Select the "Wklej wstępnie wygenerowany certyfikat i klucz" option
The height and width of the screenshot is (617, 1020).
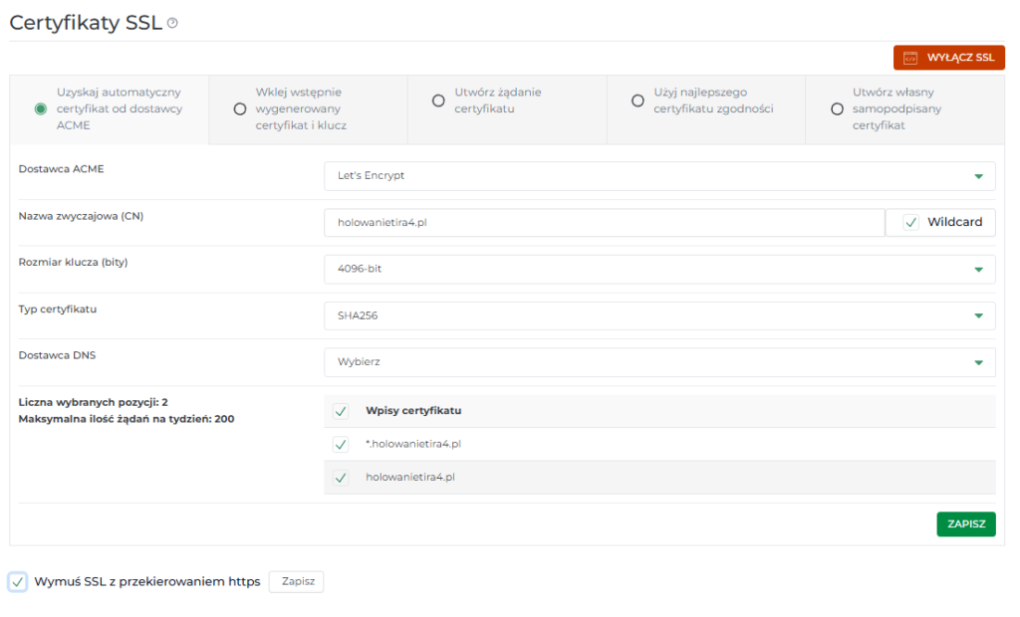click(x=239, y=109)
